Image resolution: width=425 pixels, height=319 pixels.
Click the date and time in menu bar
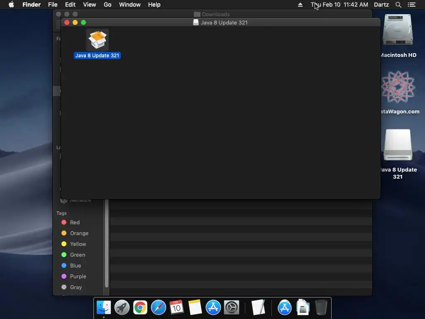[340, 5]
